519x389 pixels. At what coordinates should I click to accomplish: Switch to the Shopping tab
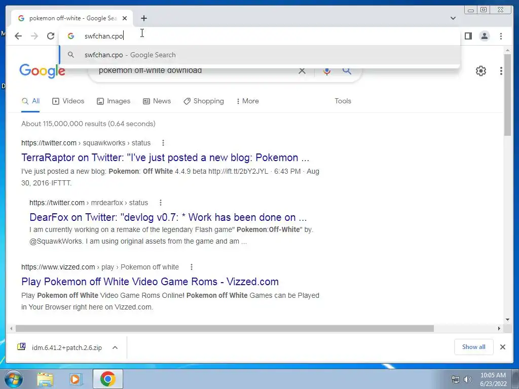204,101
